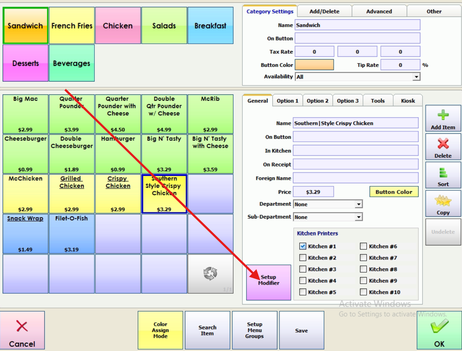462x351 pixels.
Task: Select Double Cheeseburger item
Action: tap(72, 154)
